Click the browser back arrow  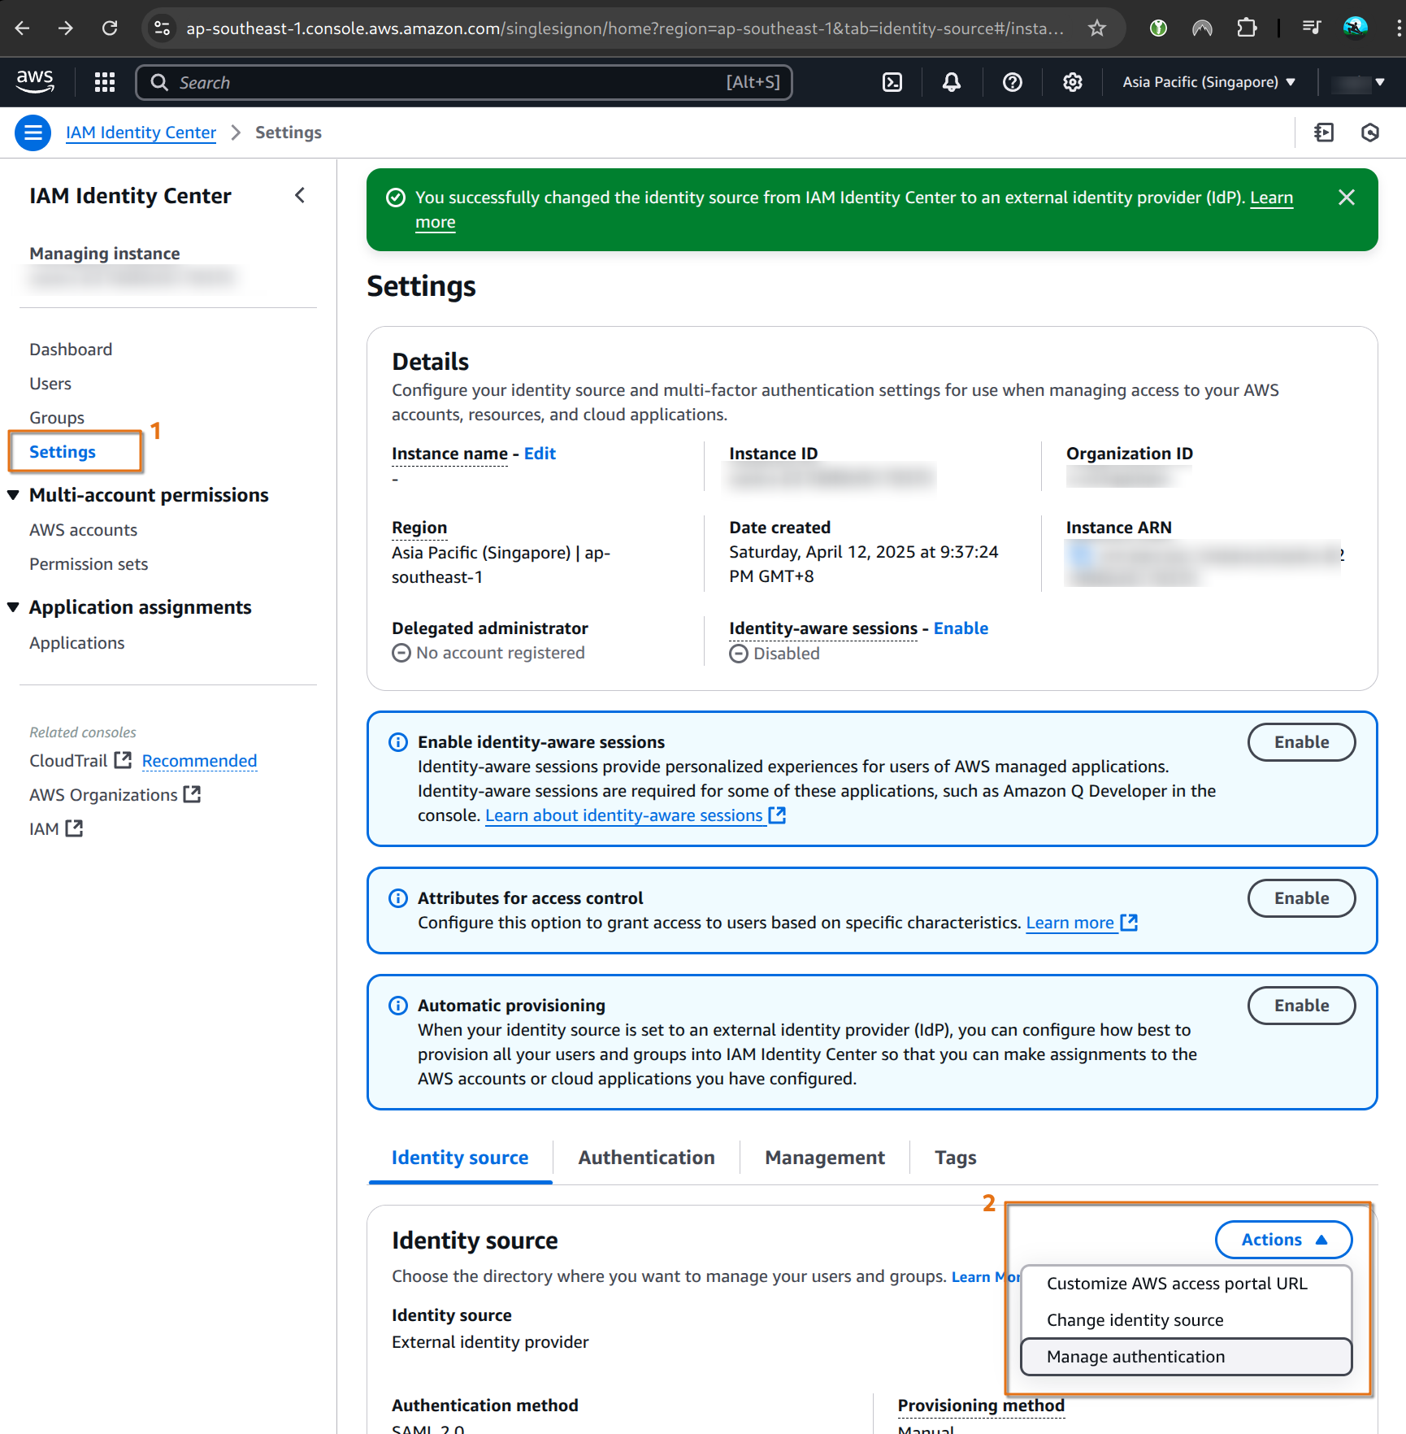tap(22, 28)
